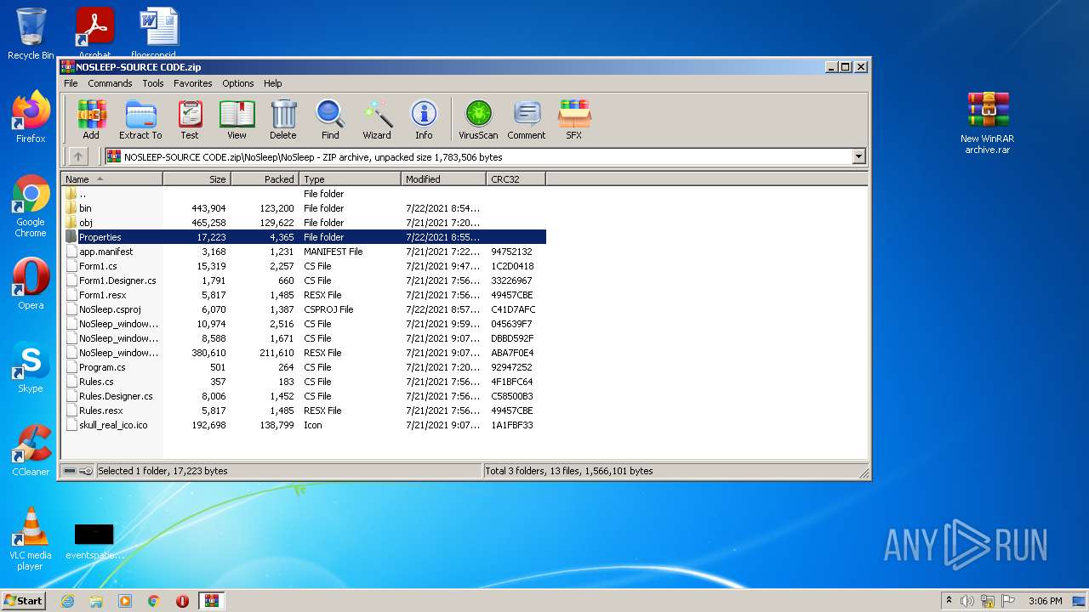Viewport: 1089px width, 612px height.
Task: Select the obj folder
Action: click(x=304, y=223)
